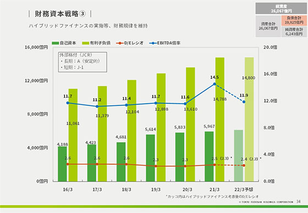Click the 8,000億円 left axis label
This screenshot has width=308, height=213.
[x=37, y=114]
